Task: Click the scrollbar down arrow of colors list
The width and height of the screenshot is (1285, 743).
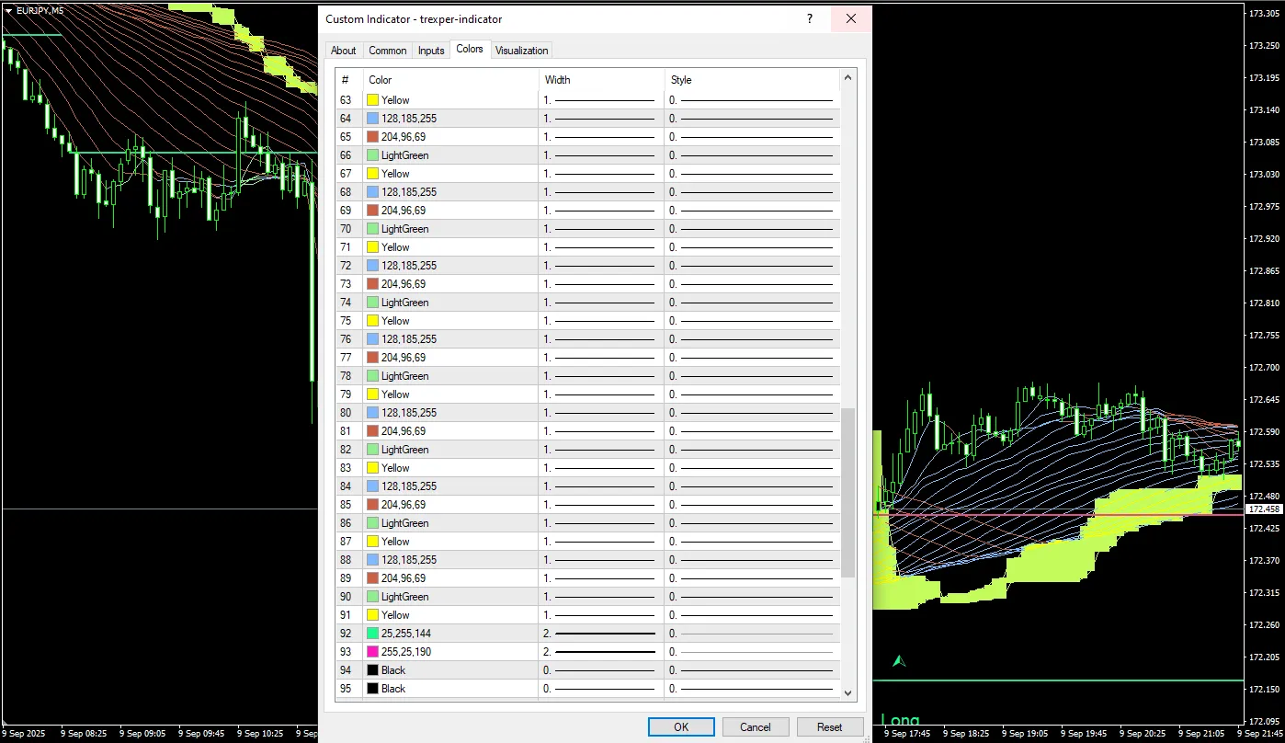Action: tap(848, 693)
